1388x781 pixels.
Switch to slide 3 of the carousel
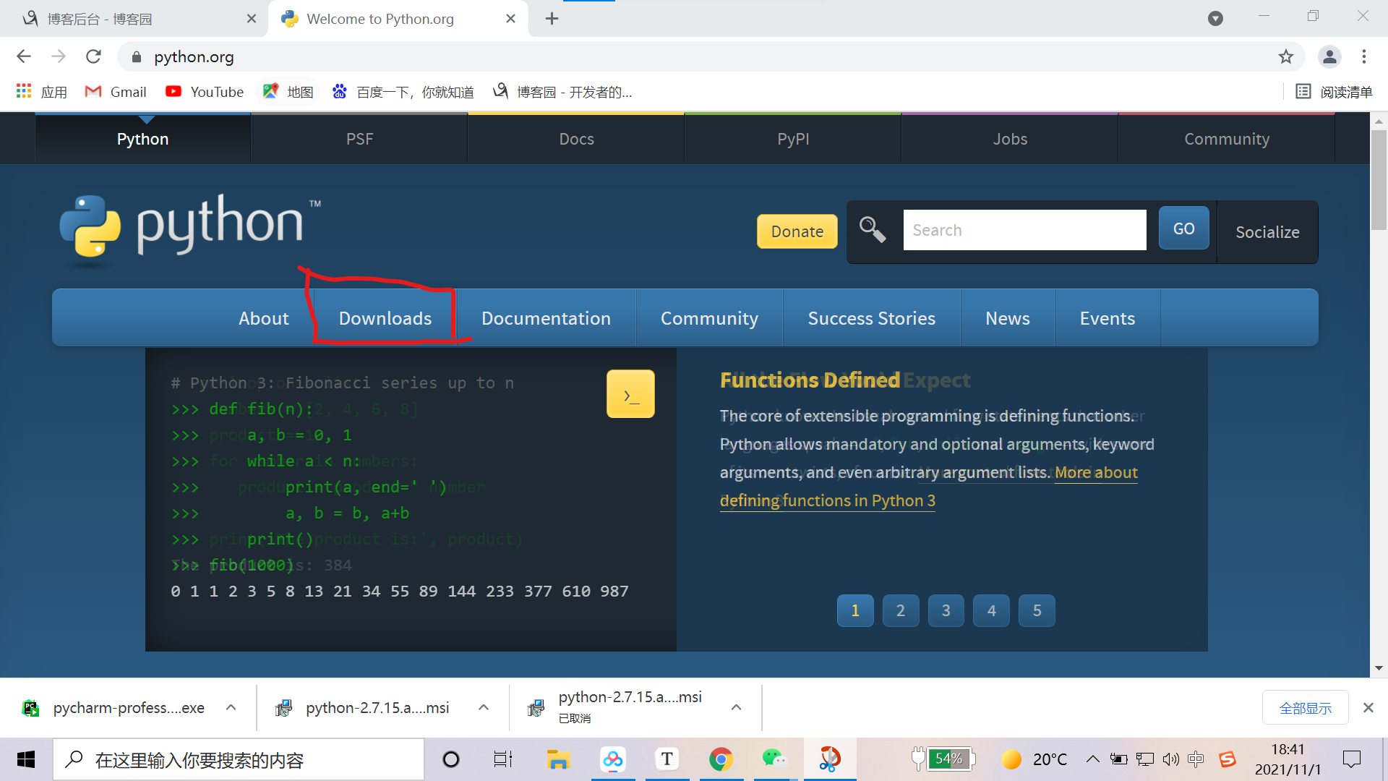point(946,611)
